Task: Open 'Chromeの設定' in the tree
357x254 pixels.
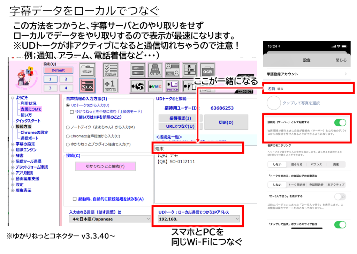Action: (35, 132)
